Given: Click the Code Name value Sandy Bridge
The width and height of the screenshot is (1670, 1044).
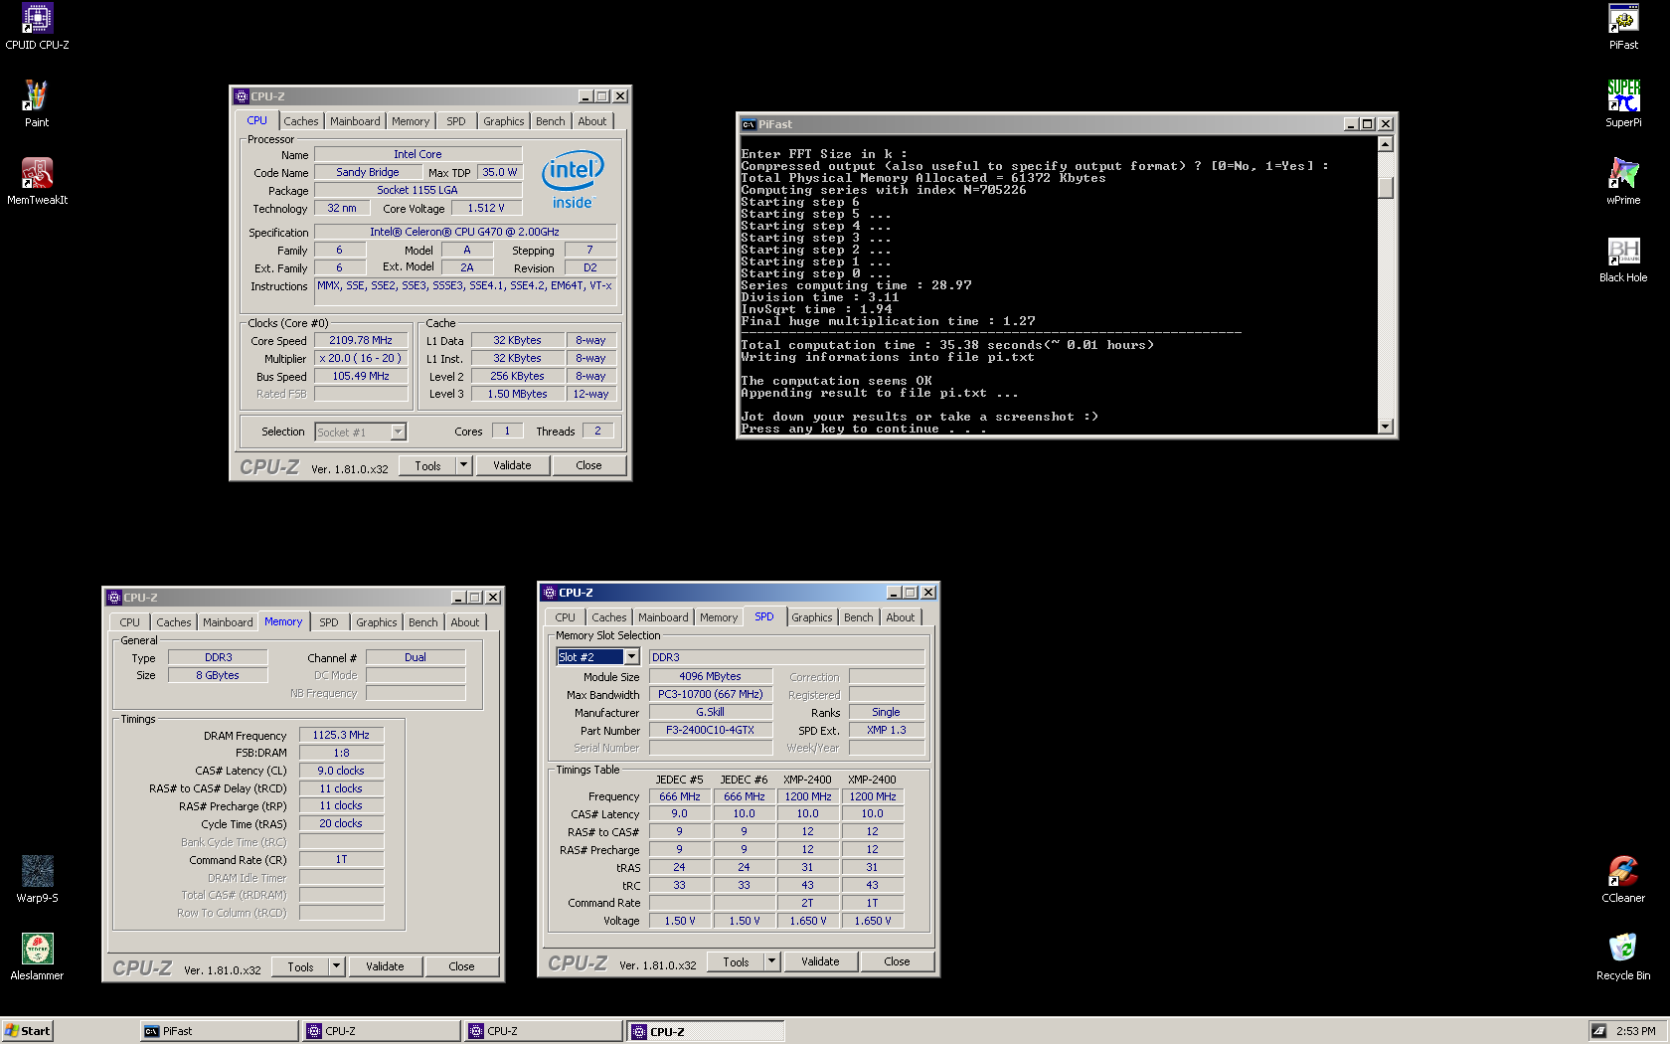Looking at the screenshot, I should 368,172.
